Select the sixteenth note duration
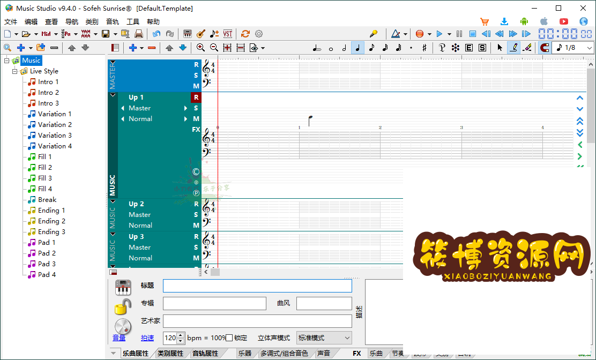596x360 pixels. (385, 48)
